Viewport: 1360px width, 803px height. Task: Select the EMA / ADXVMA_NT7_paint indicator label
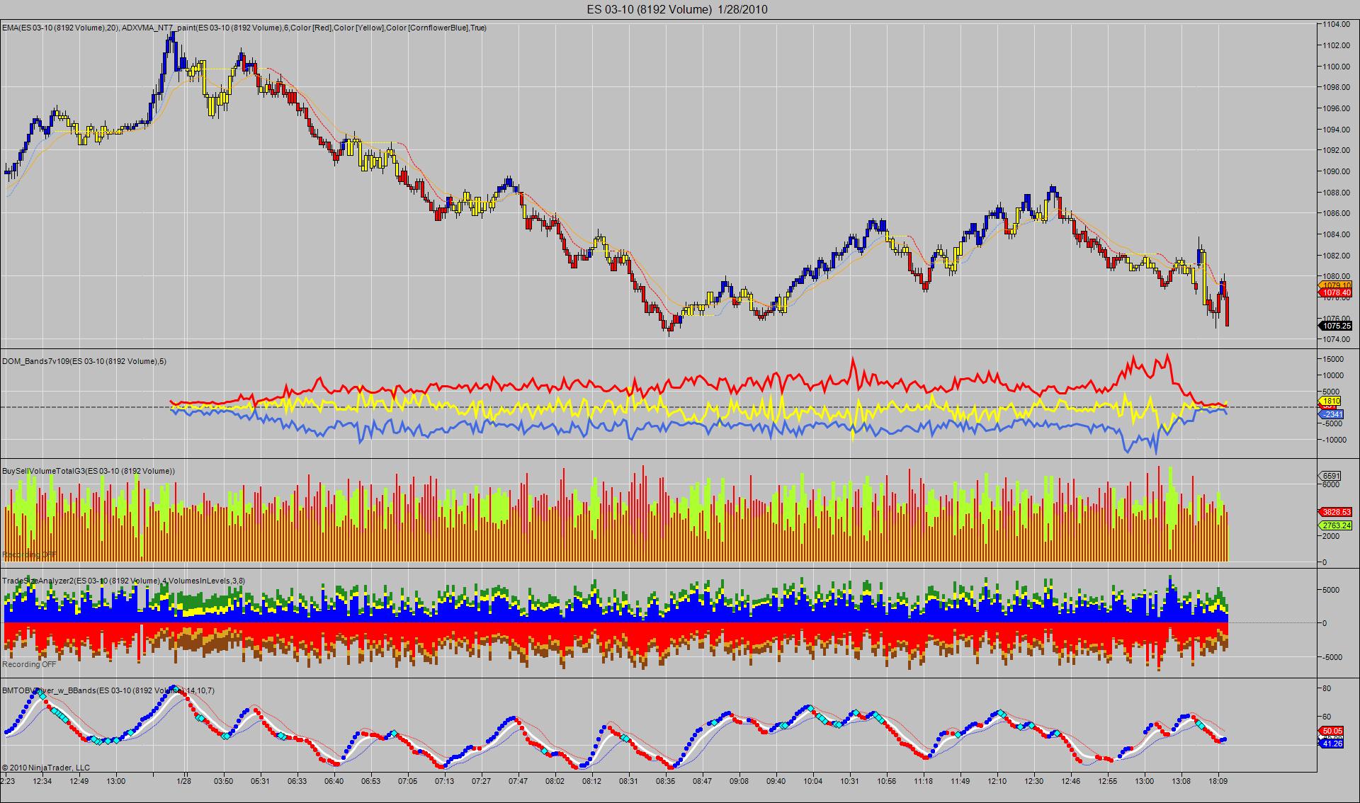tap(244, 28)
